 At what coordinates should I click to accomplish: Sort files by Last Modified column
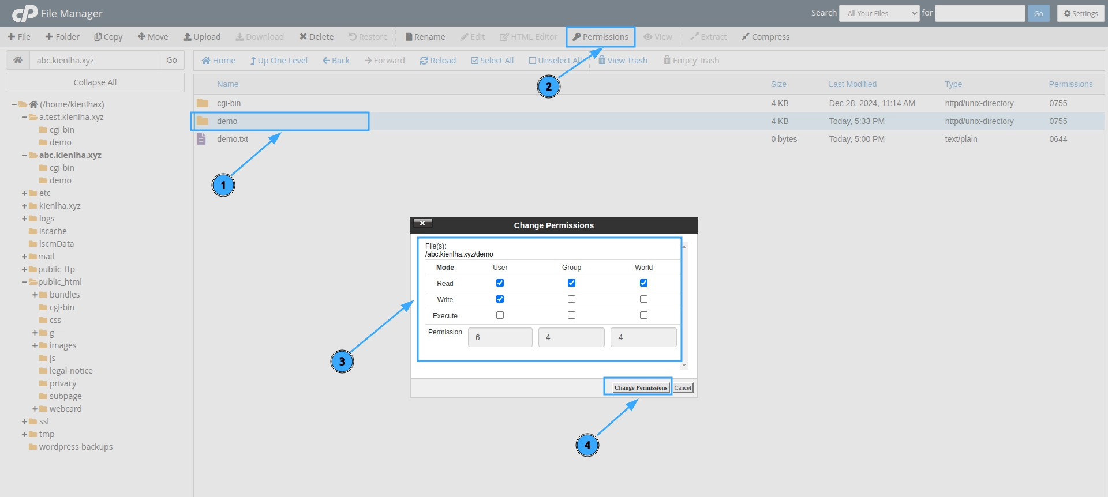coord(852,84)
